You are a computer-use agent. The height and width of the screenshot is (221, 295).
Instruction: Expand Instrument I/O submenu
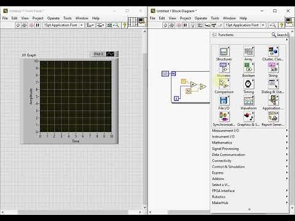[250, 136]
